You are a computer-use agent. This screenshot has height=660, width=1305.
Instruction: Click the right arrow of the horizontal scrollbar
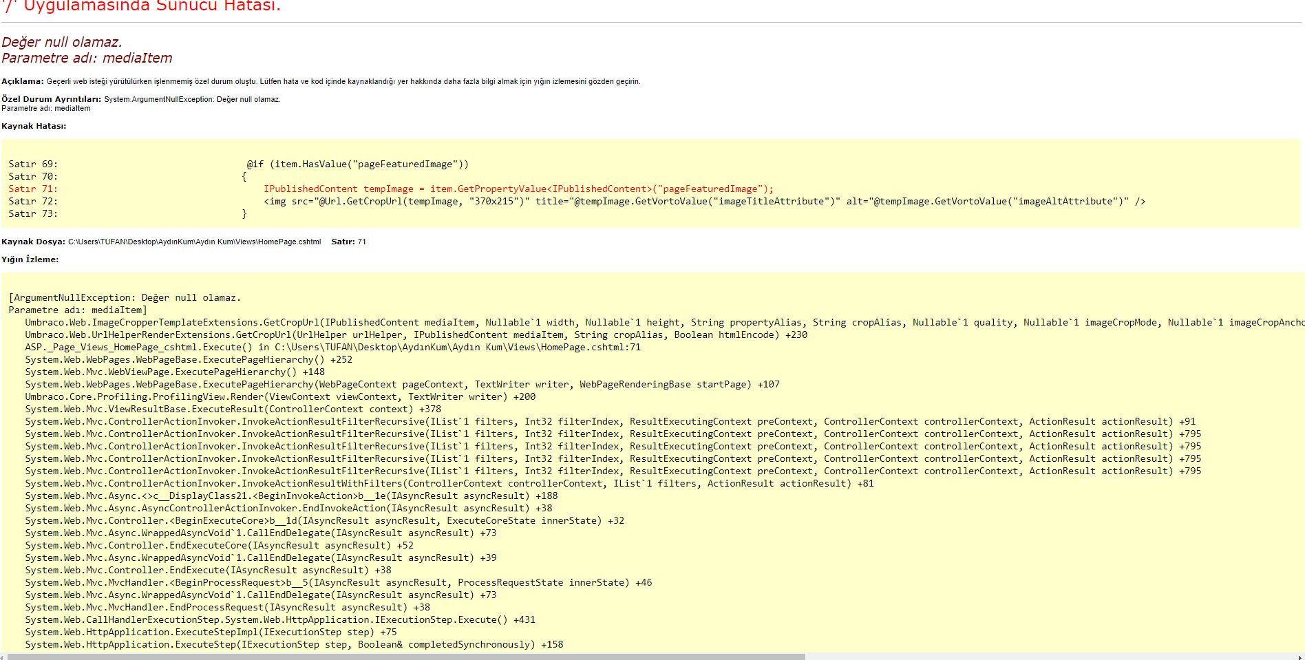click(x=1301, y=657)
